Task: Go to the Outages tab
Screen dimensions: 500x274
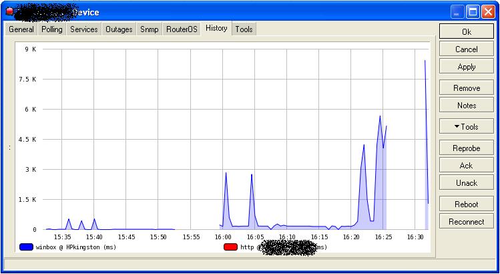Action: [119, 29]
